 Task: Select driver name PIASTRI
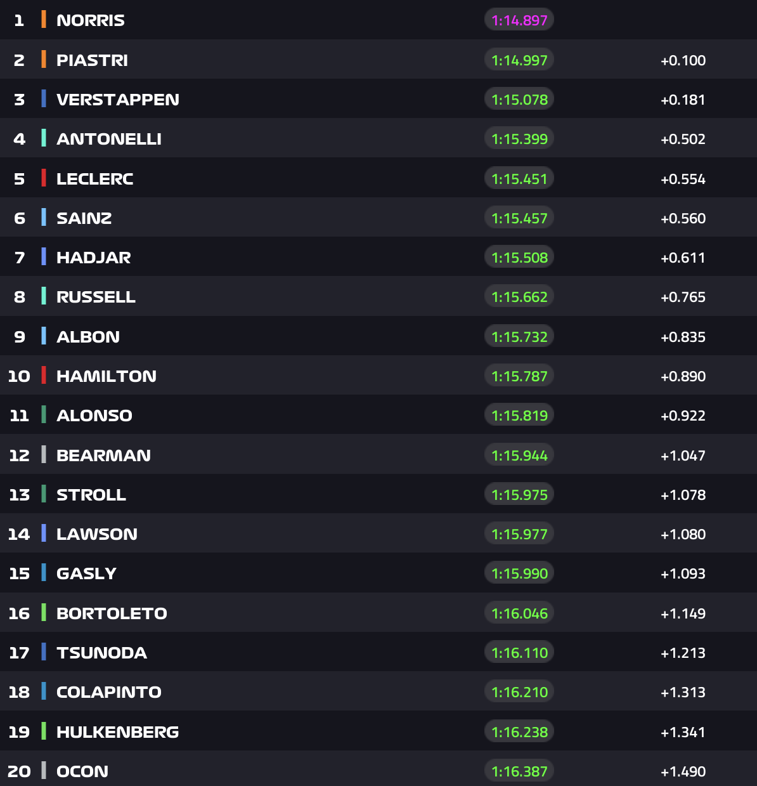(x=92, y=60)
